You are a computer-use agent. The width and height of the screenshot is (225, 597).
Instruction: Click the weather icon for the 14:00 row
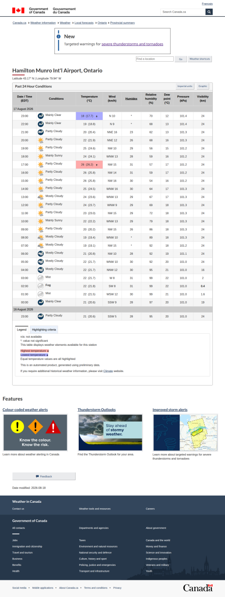pyautogui.click(x=40, y=189)
